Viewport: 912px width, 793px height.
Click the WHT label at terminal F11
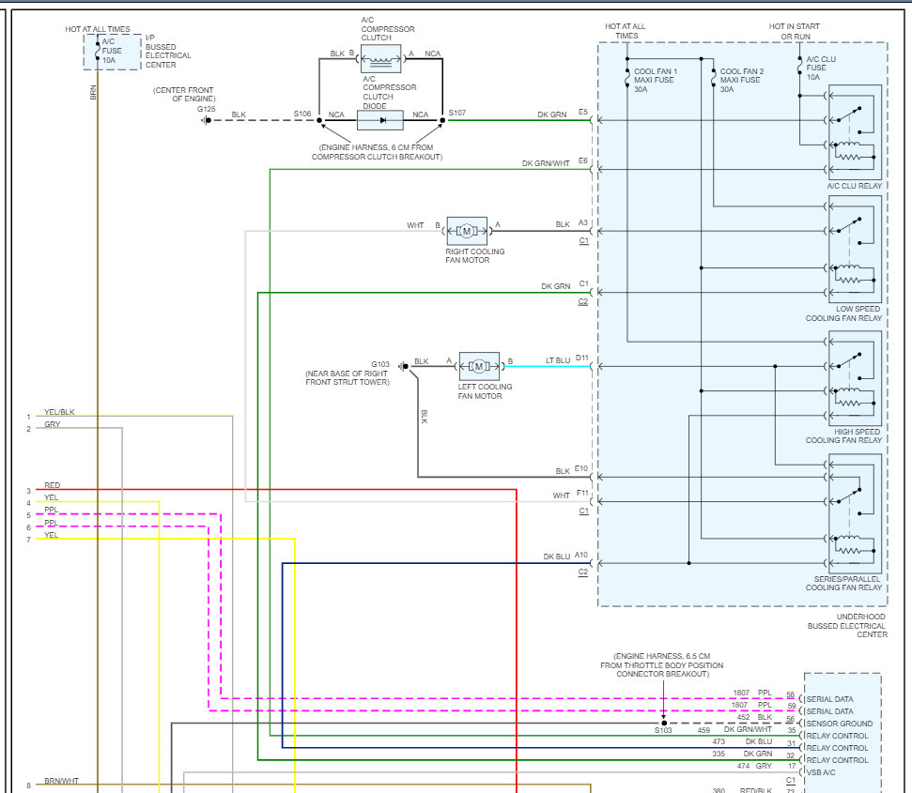(x=562, y=496)
